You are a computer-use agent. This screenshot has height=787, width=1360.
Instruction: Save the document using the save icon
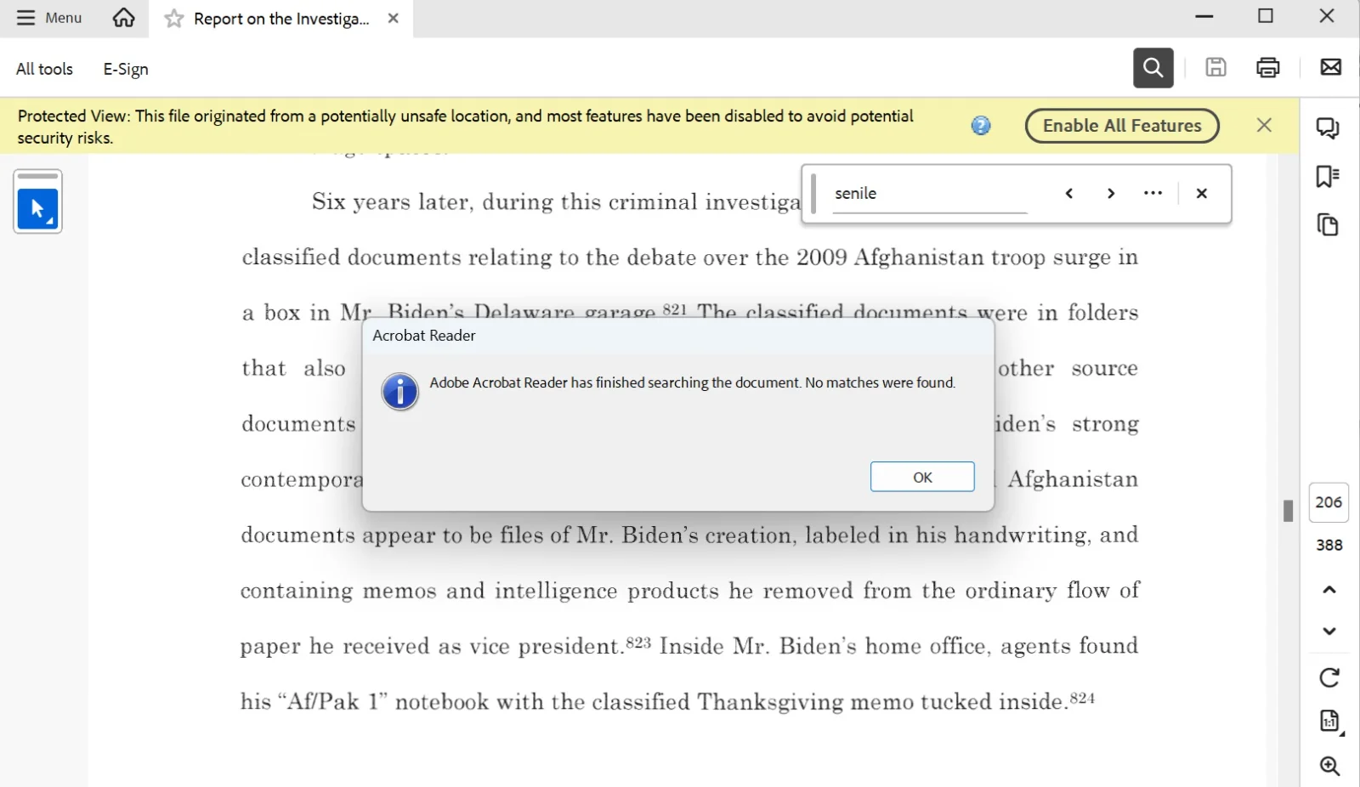[1215, 67]
